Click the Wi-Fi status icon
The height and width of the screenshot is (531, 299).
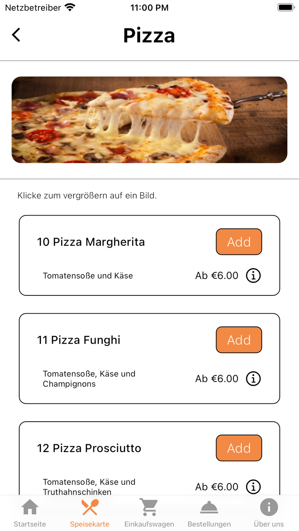coord(69,7)
